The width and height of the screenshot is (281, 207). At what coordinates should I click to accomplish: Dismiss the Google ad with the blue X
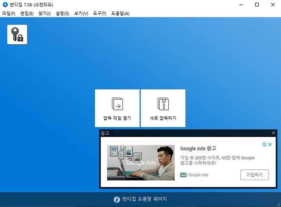[270, 145]
